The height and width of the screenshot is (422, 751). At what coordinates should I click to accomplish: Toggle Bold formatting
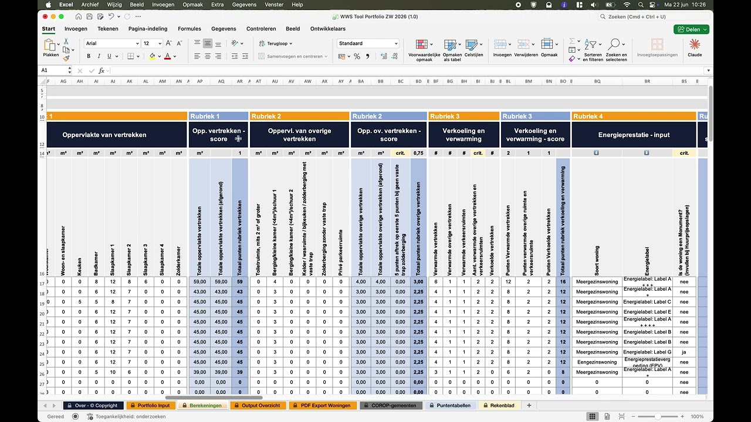click(x=89, y=56)
